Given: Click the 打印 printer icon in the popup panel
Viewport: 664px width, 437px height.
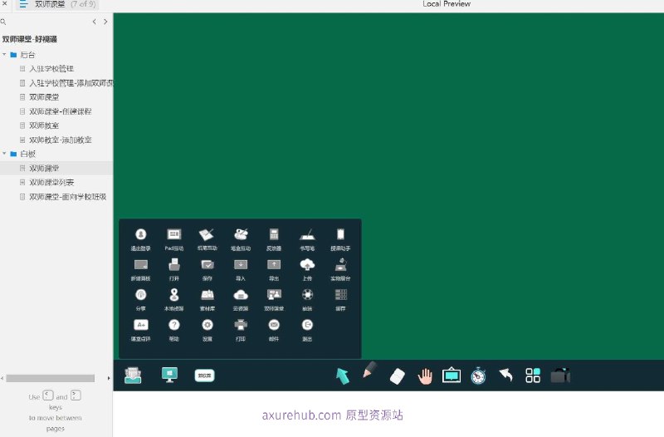Looking at the screenshot, I should pos(241,325).
